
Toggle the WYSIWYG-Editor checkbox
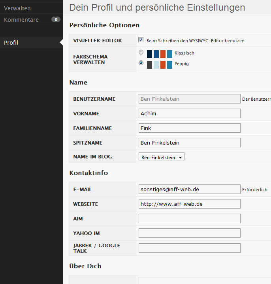point(141,40)
